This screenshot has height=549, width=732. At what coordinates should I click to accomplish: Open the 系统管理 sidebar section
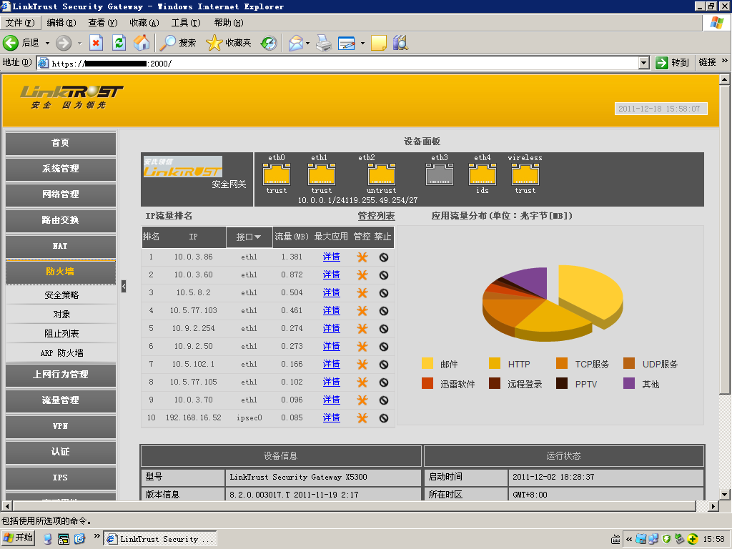click(61, 169)
